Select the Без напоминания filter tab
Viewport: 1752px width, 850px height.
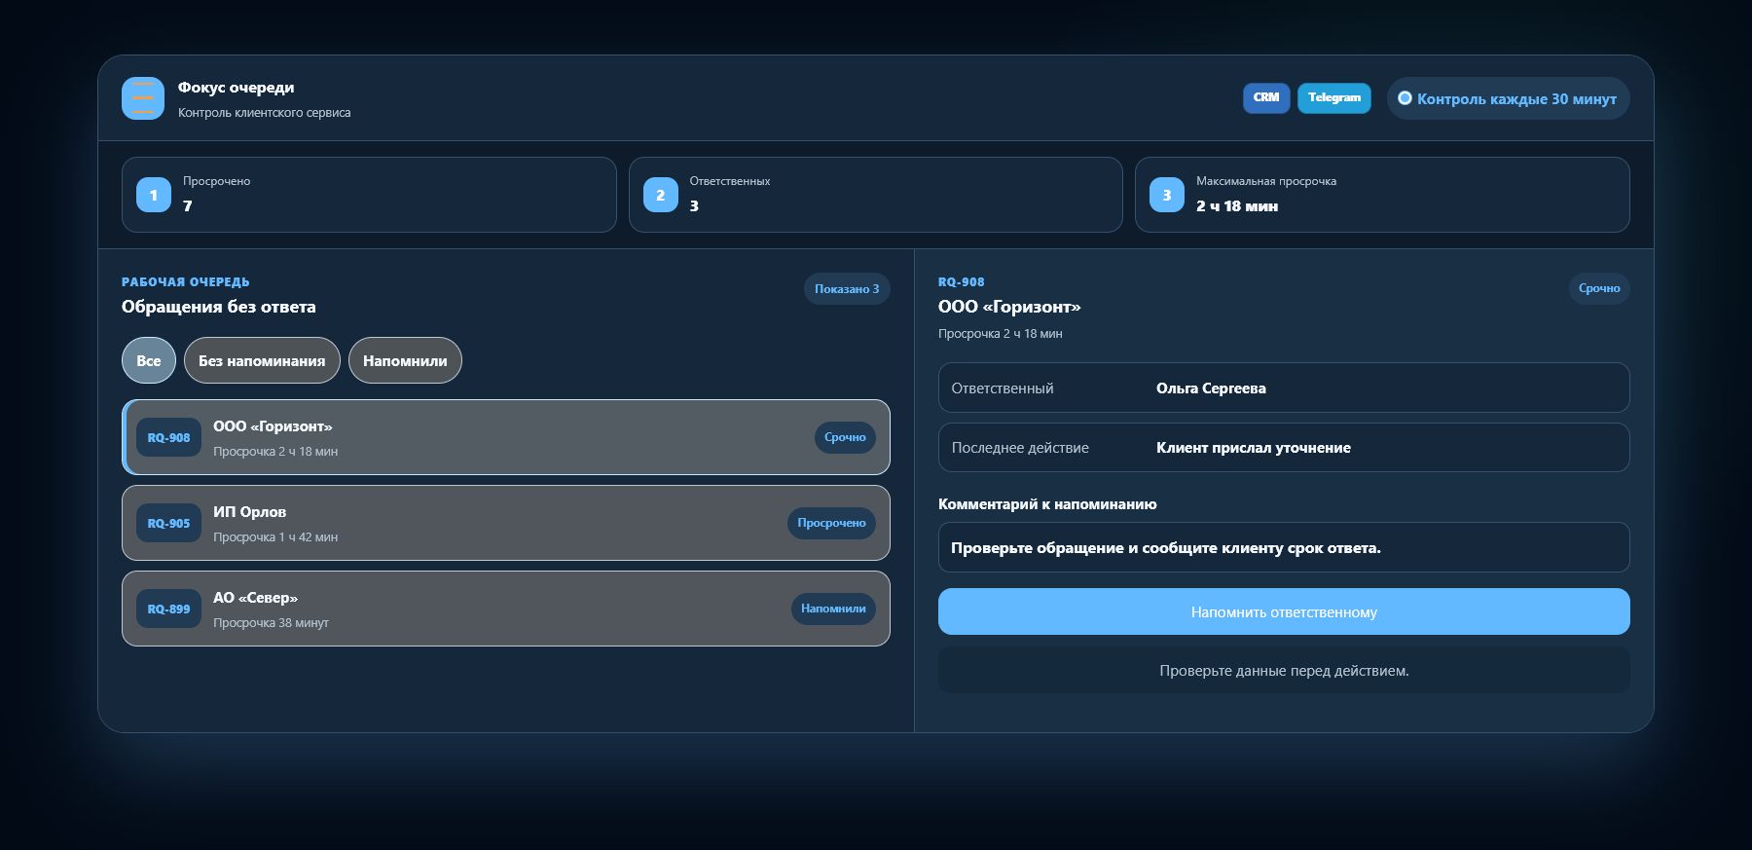coord(262,360)
